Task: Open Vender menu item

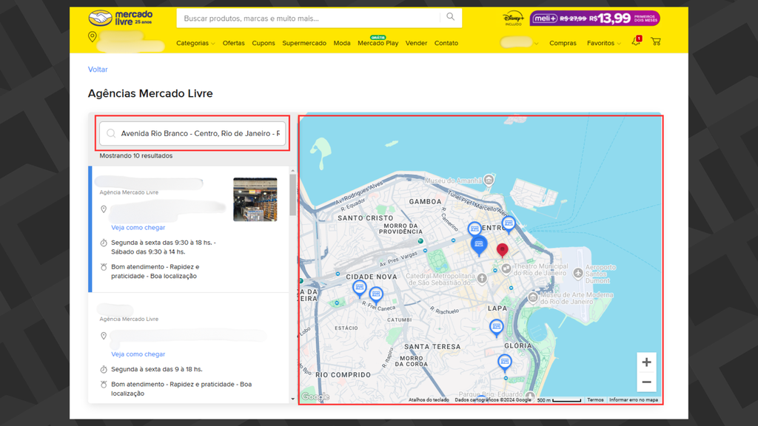Action: [x=416, y=43]
